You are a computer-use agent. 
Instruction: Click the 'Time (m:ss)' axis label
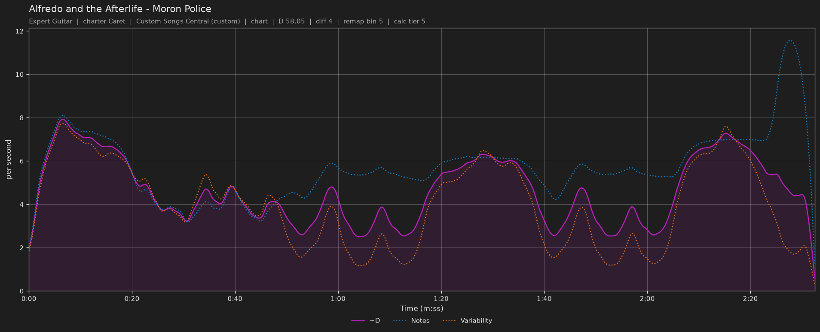coord(422,308)
